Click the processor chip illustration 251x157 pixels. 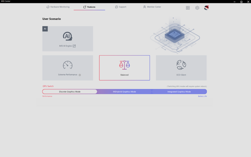coord(175,35)
